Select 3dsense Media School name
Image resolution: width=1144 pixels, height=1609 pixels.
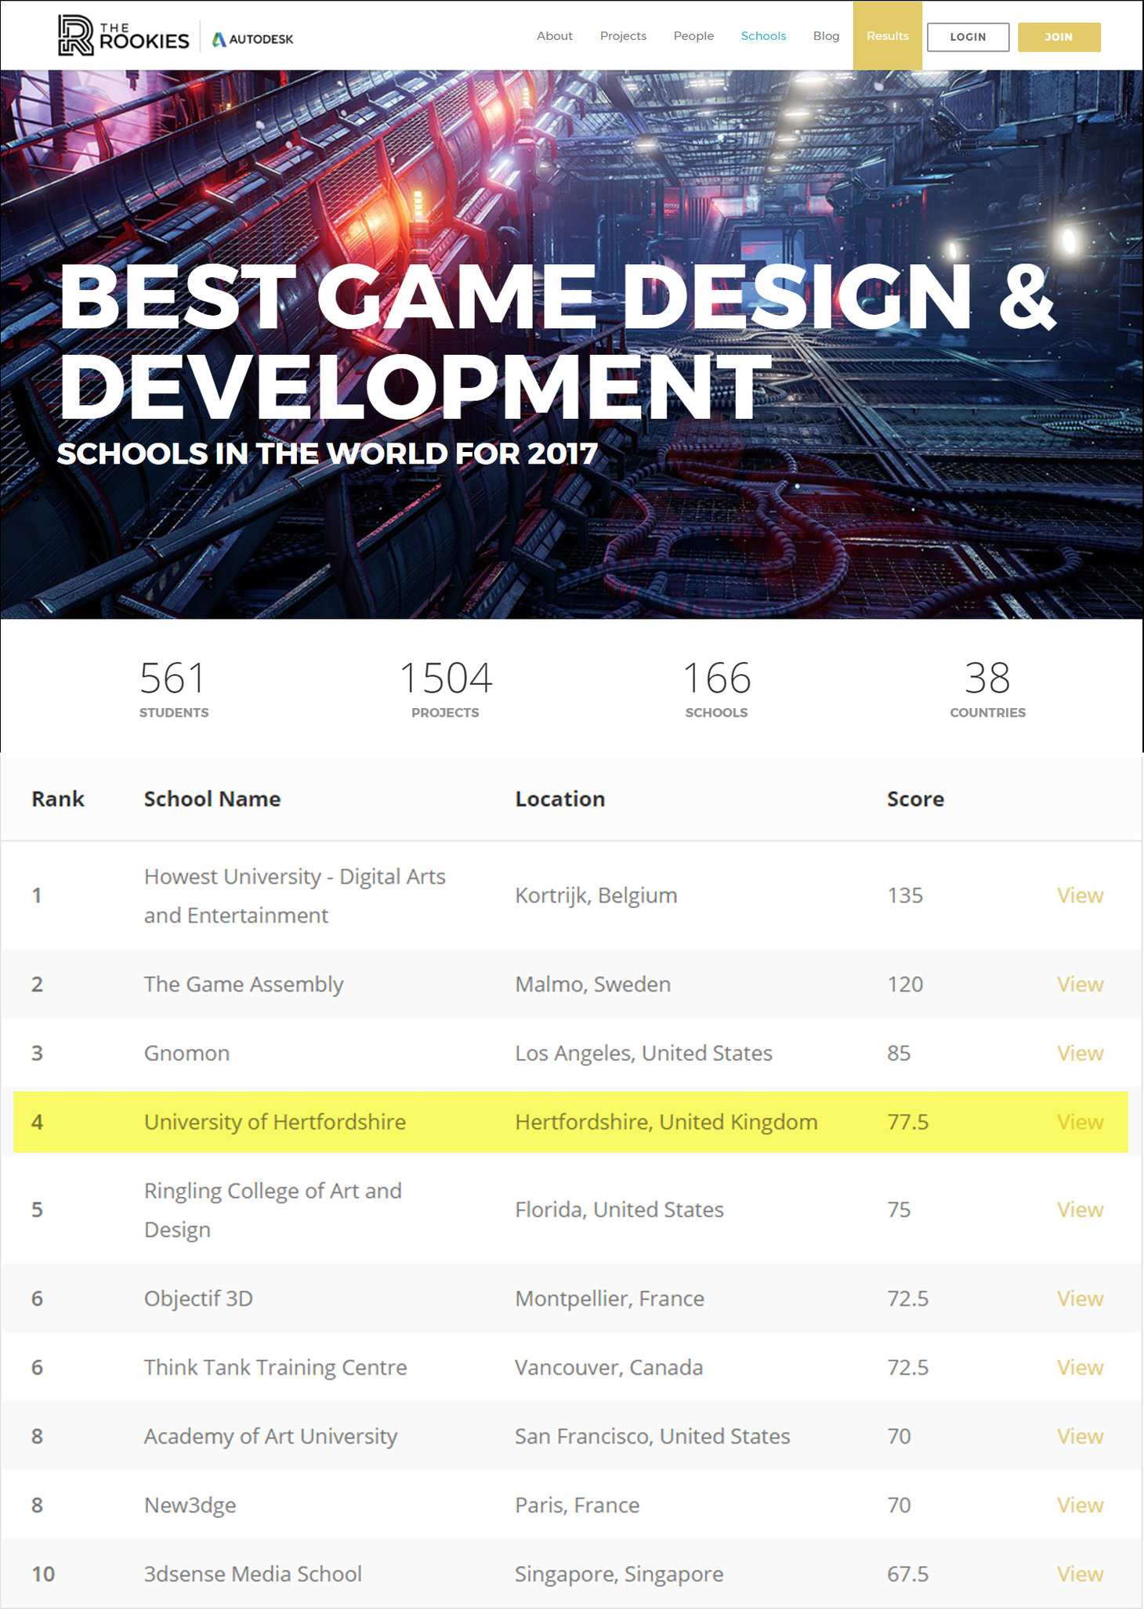(253, 1574)
